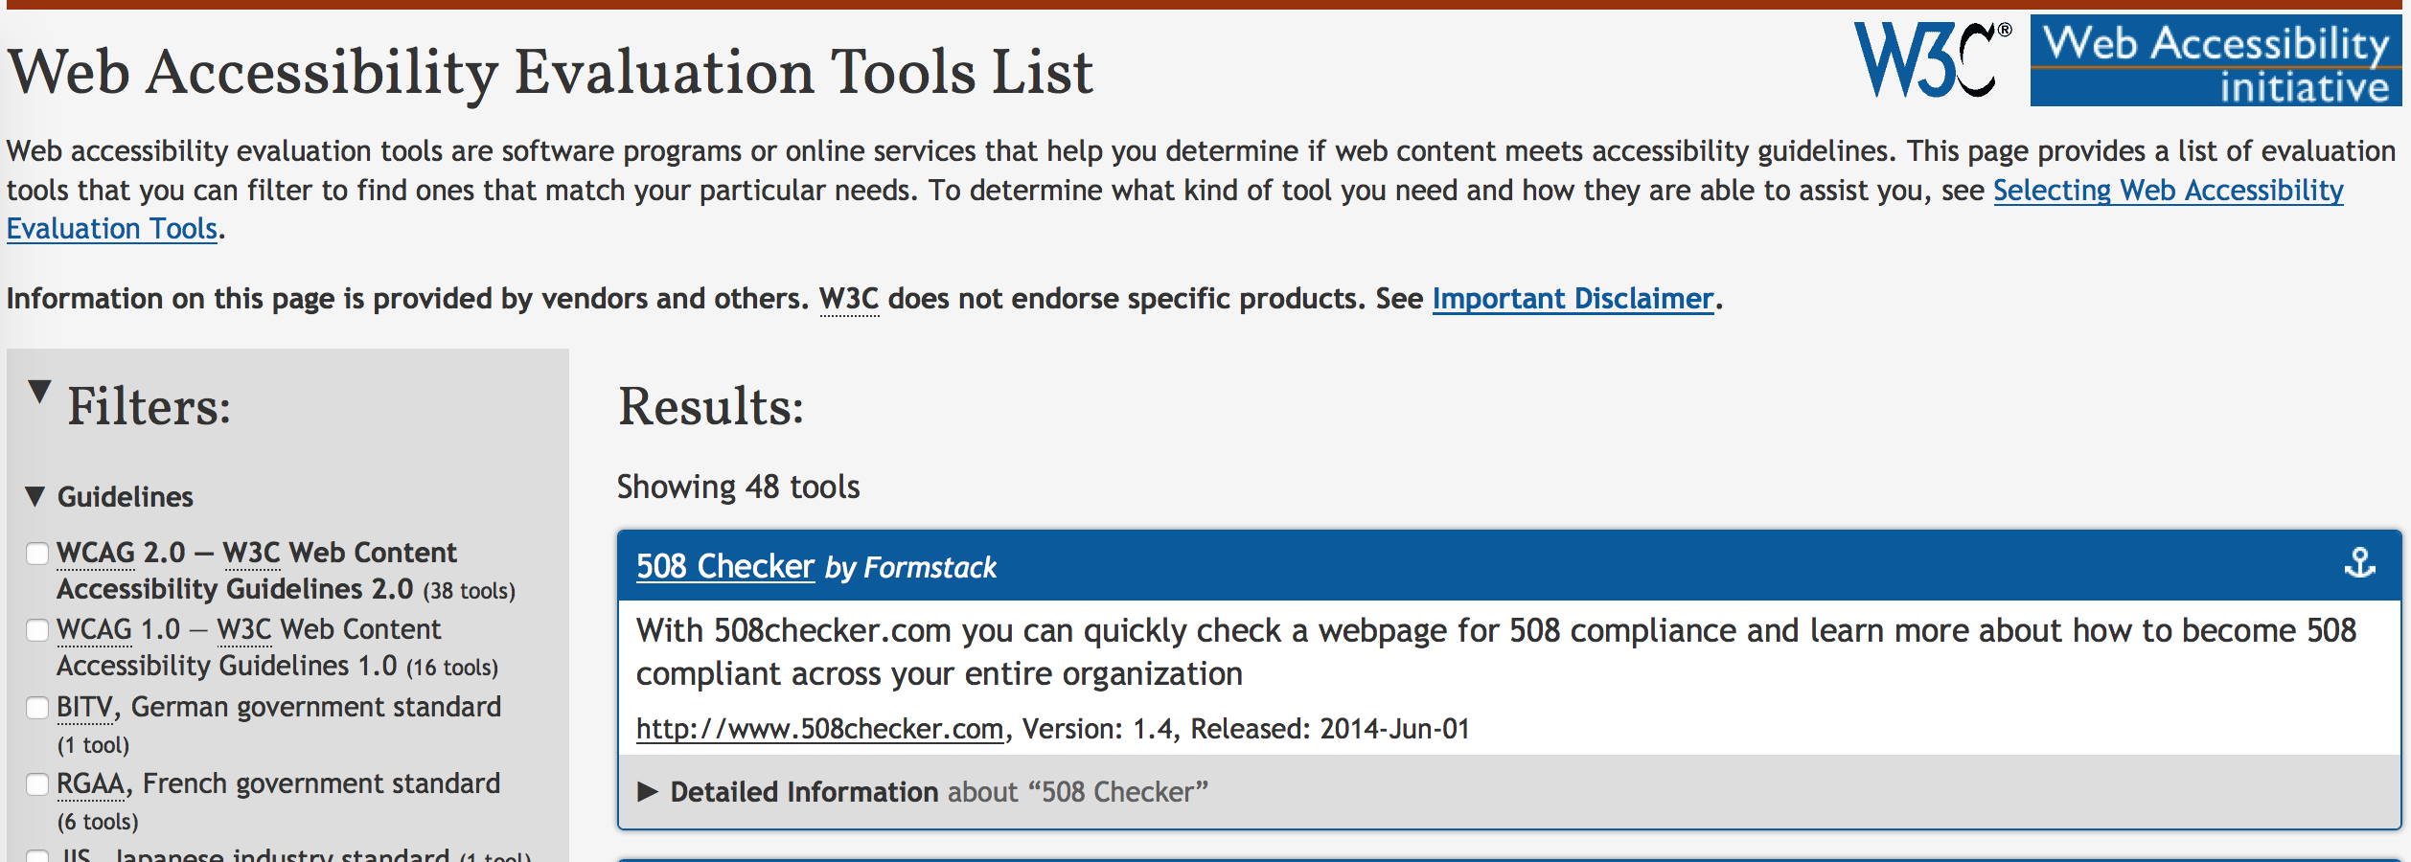Open the Important Disclaimer link
This screenshot has height=862, width=2411.
(x=1573, y=299)
